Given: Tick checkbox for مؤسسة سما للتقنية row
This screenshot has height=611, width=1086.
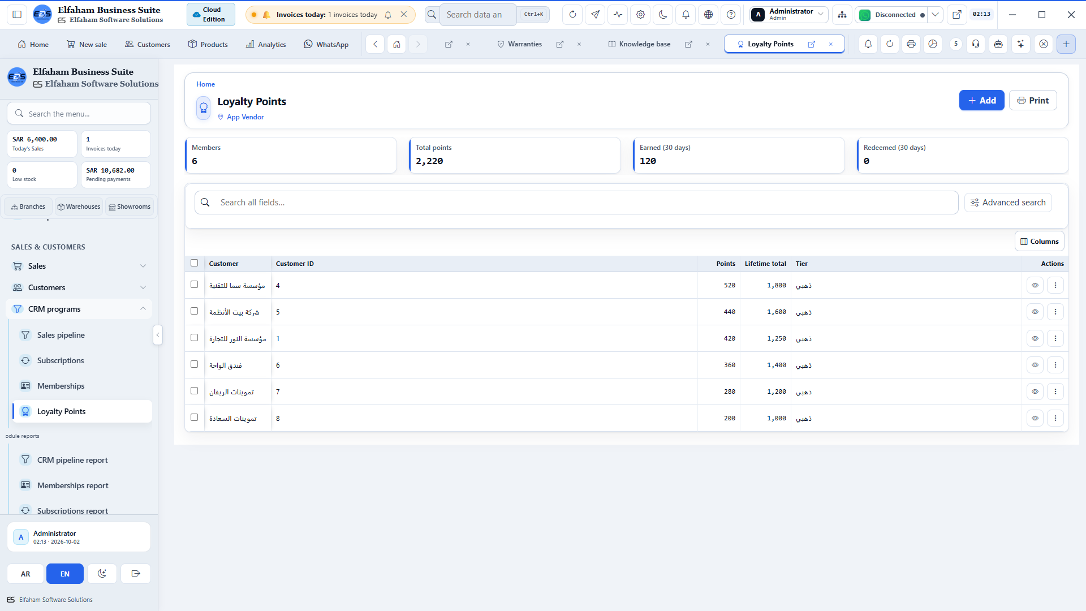Looking at the screenshot, I should [195, 285].
